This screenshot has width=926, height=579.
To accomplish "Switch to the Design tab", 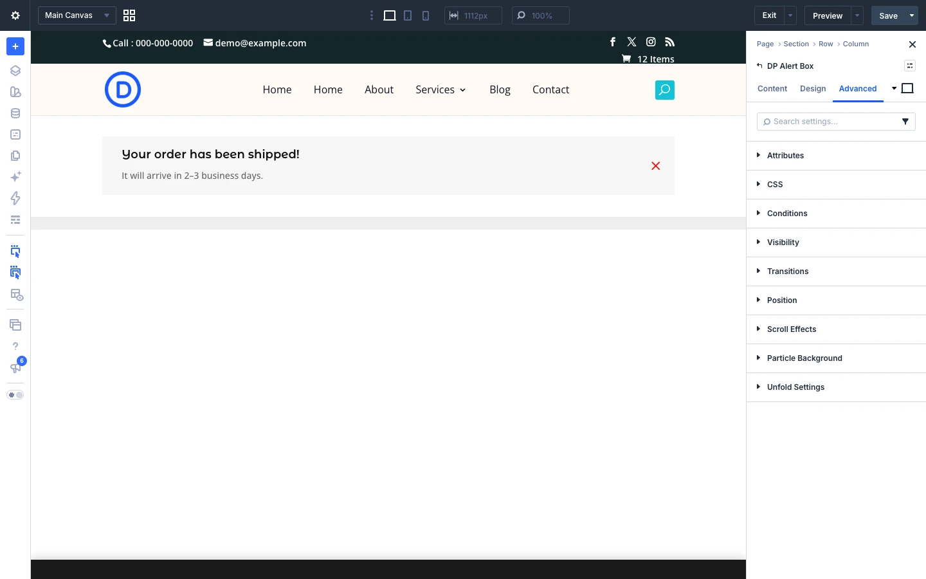I will coord(813,89).
